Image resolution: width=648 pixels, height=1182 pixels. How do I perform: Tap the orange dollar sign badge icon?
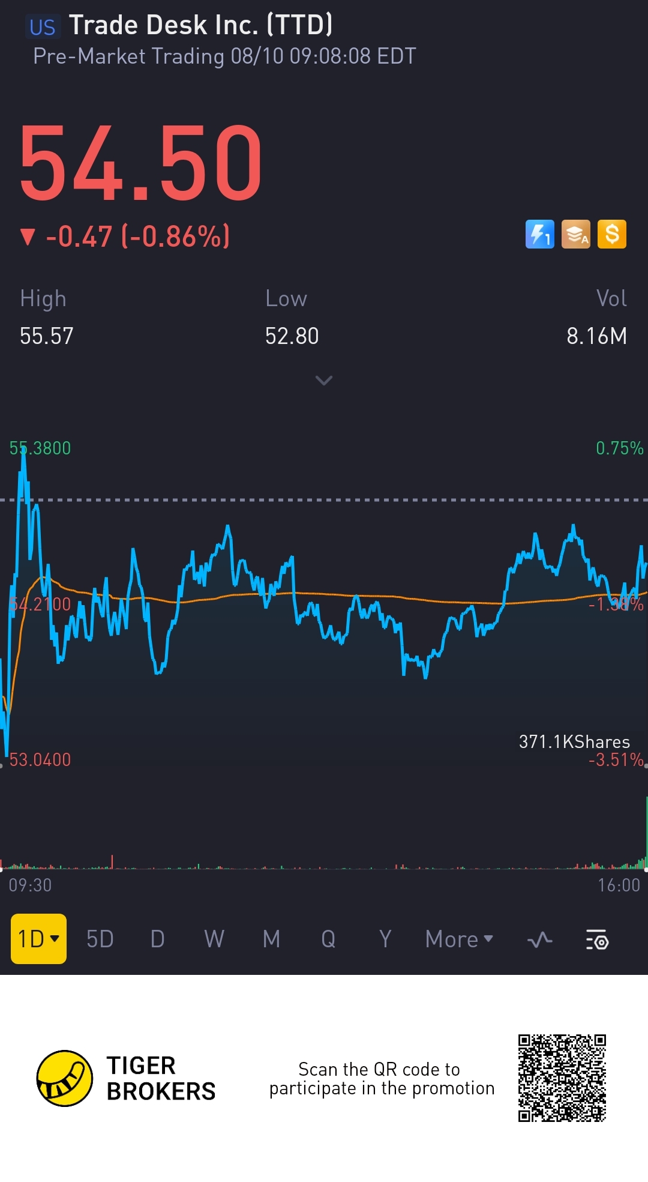click(612, 234)
